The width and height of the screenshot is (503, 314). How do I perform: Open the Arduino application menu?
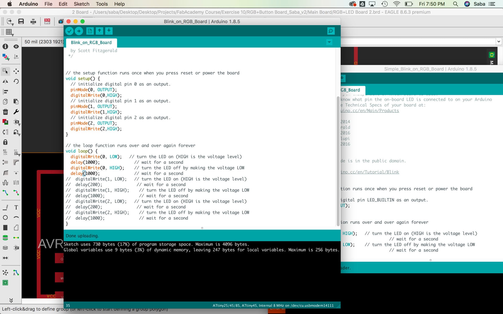[x=28, y=4]
